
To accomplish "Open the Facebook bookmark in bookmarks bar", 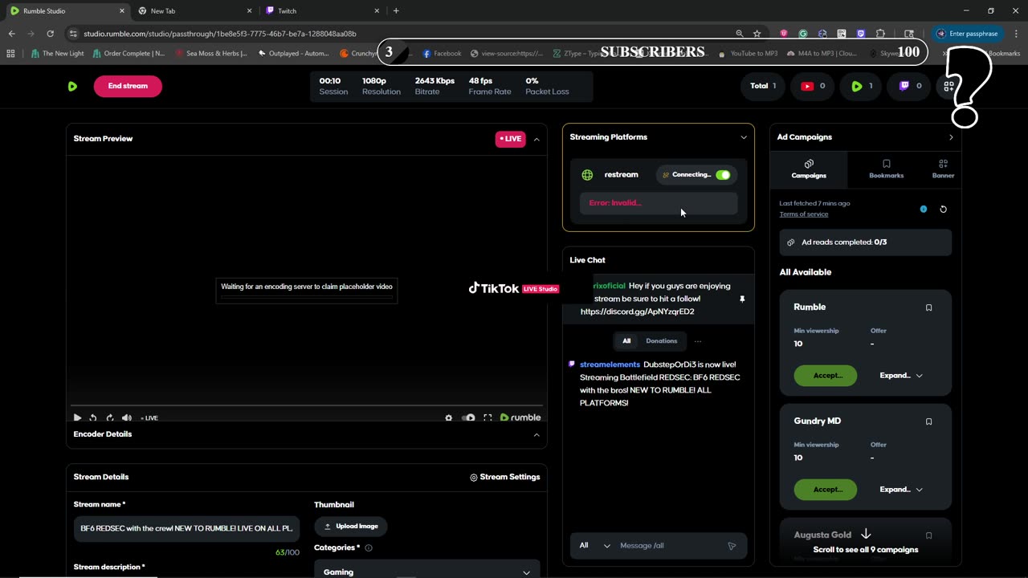I will tap(443, 54).
